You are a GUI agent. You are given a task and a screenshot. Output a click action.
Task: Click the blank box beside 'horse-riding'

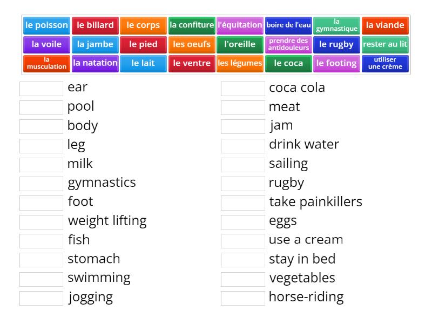242,296
